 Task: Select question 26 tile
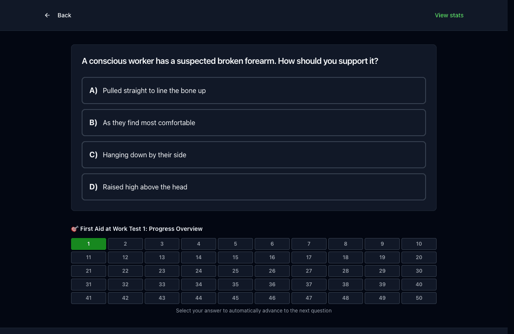(x=272, y=271)
